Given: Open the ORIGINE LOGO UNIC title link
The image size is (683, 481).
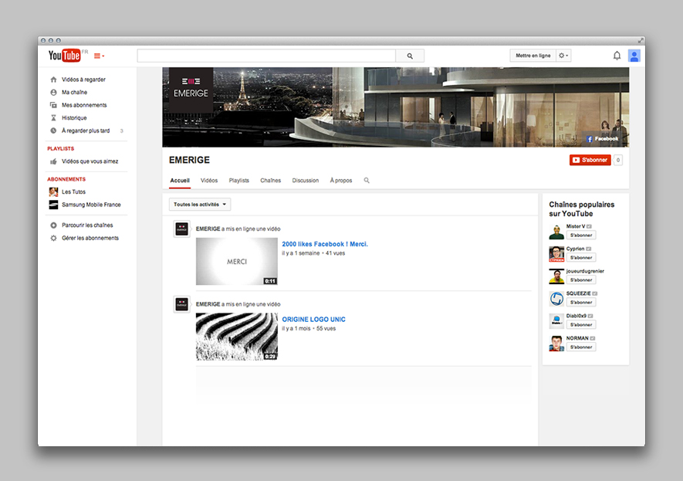Looking at the screenshot, I should 313,320.
